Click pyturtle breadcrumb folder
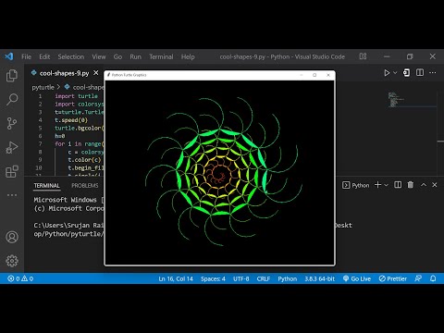The height and width of the screenshot is (333, 444). point(43,87)
